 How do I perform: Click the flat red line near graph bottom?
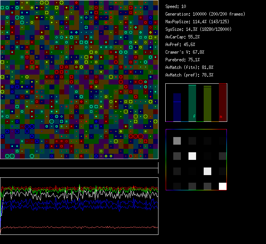(79, 227)
